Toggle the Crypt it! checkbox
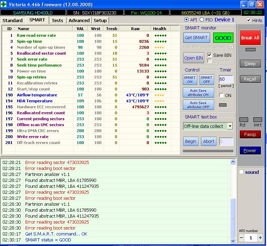Screen dimensions: 267x246 click(x=209, y=61)
